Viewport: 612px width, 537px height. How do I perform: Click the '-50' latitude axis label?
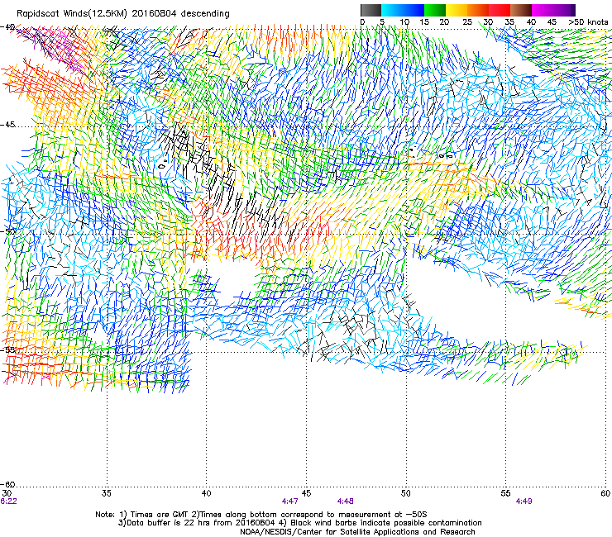click(x=7, y=231)
